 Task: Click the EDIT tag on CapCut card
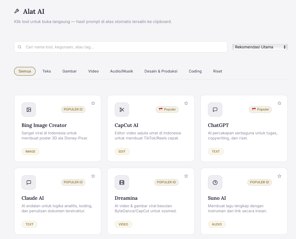(x=122, y=152)
